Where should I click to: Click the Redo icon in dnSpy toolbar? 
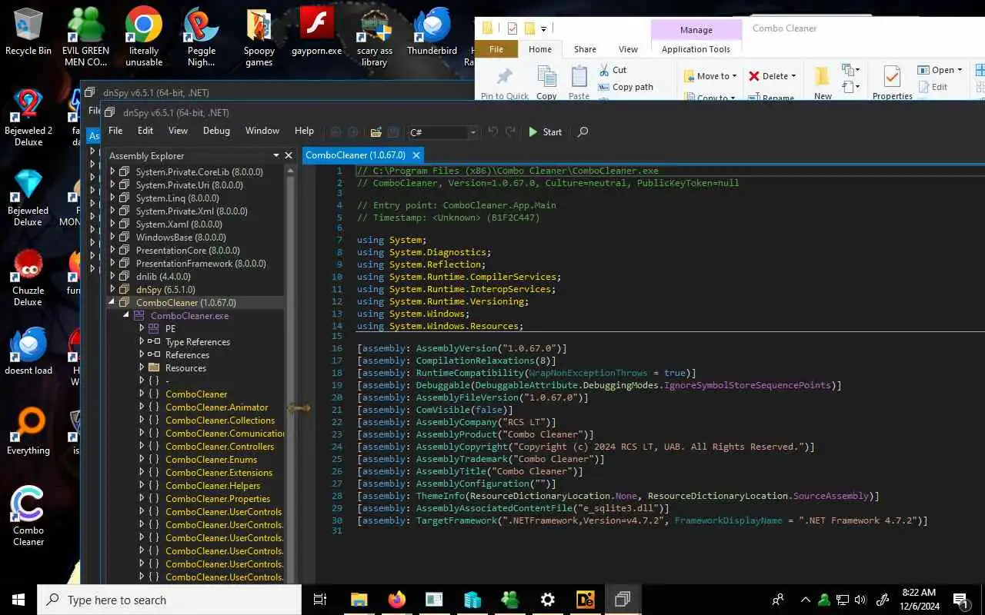click(510, 131)
